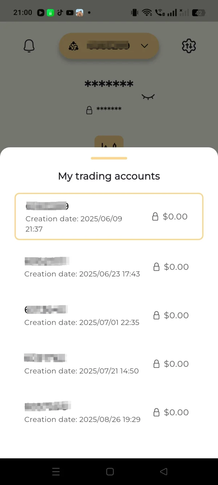The height and width of the screenshot is (485, 218).
Task: Tap the bottom sheet drag handle
Action: [x=109, y=158]
